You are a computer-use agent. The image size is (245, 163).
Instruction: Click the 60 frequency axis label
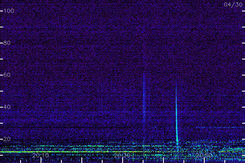coord(7,75)
